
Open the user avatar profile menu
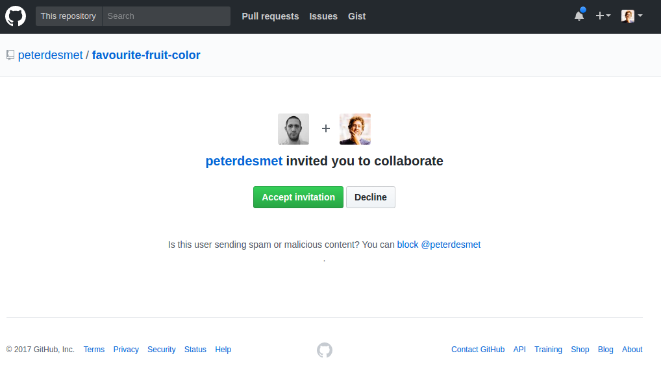[632, 16]
